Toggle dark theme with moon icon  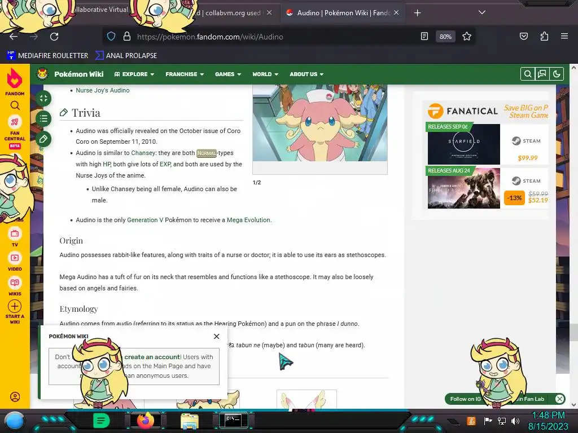tap(557, 74)
